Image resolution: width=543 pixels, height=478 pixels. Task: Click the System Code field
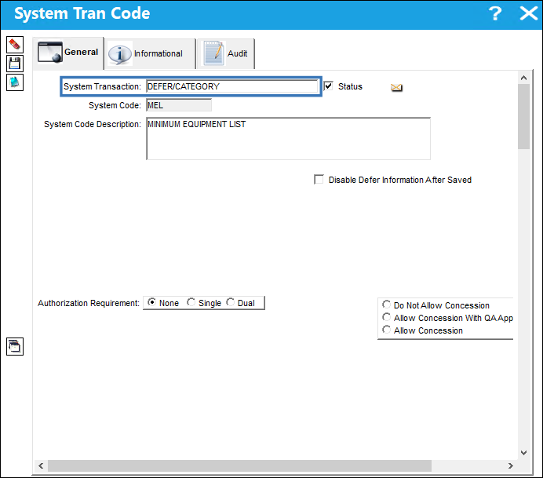click(x=179, y=105)
